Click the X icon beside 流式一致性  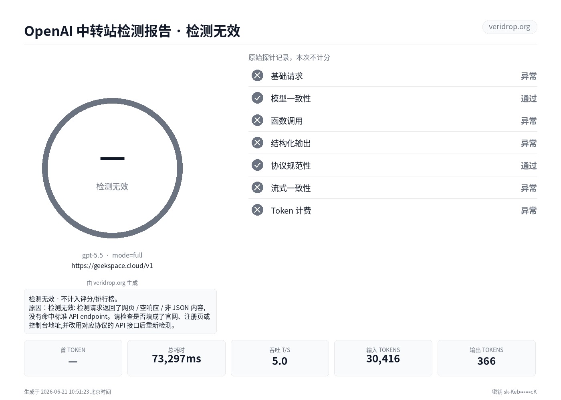[257, 188]
